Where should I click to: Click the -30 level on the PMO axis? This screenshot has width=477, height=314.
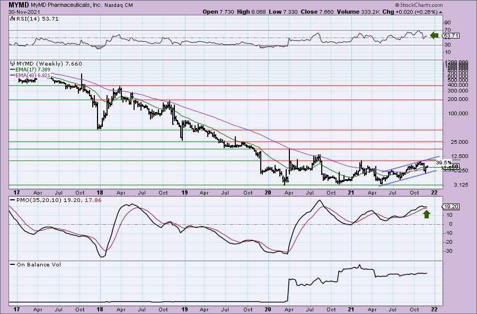point(448,251)
